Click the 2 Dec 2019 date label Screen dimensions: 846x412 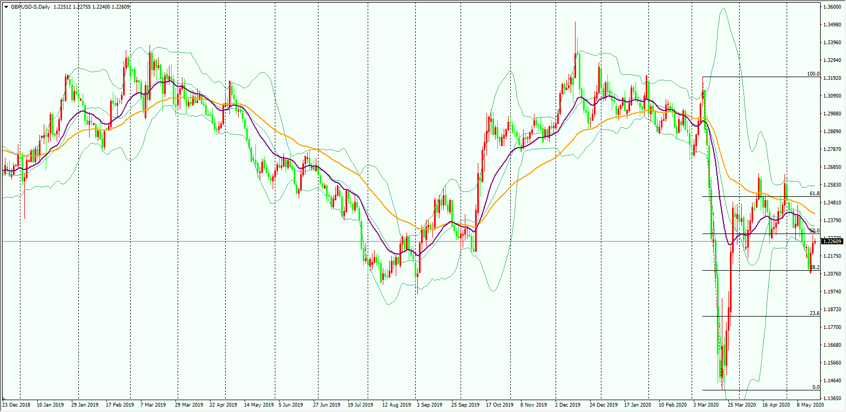tap(568, 404)
